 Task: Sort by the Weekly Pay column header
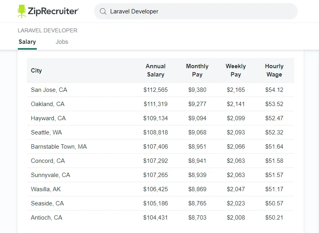point(236,70)
